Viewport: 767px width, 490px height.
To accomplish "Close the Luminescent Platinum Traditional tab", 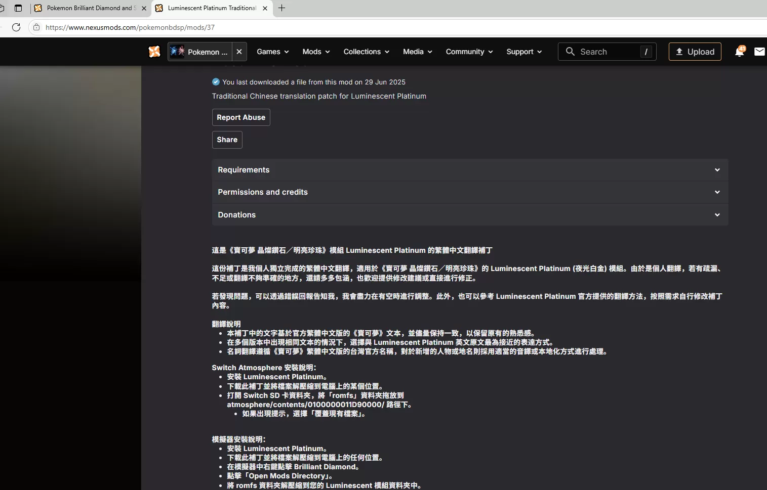I will 265,8.
